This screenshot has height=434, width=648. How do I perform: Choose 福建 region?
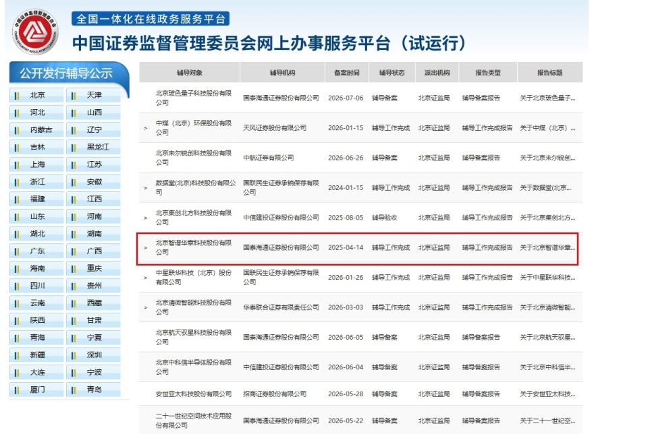(x=36, y=199)
